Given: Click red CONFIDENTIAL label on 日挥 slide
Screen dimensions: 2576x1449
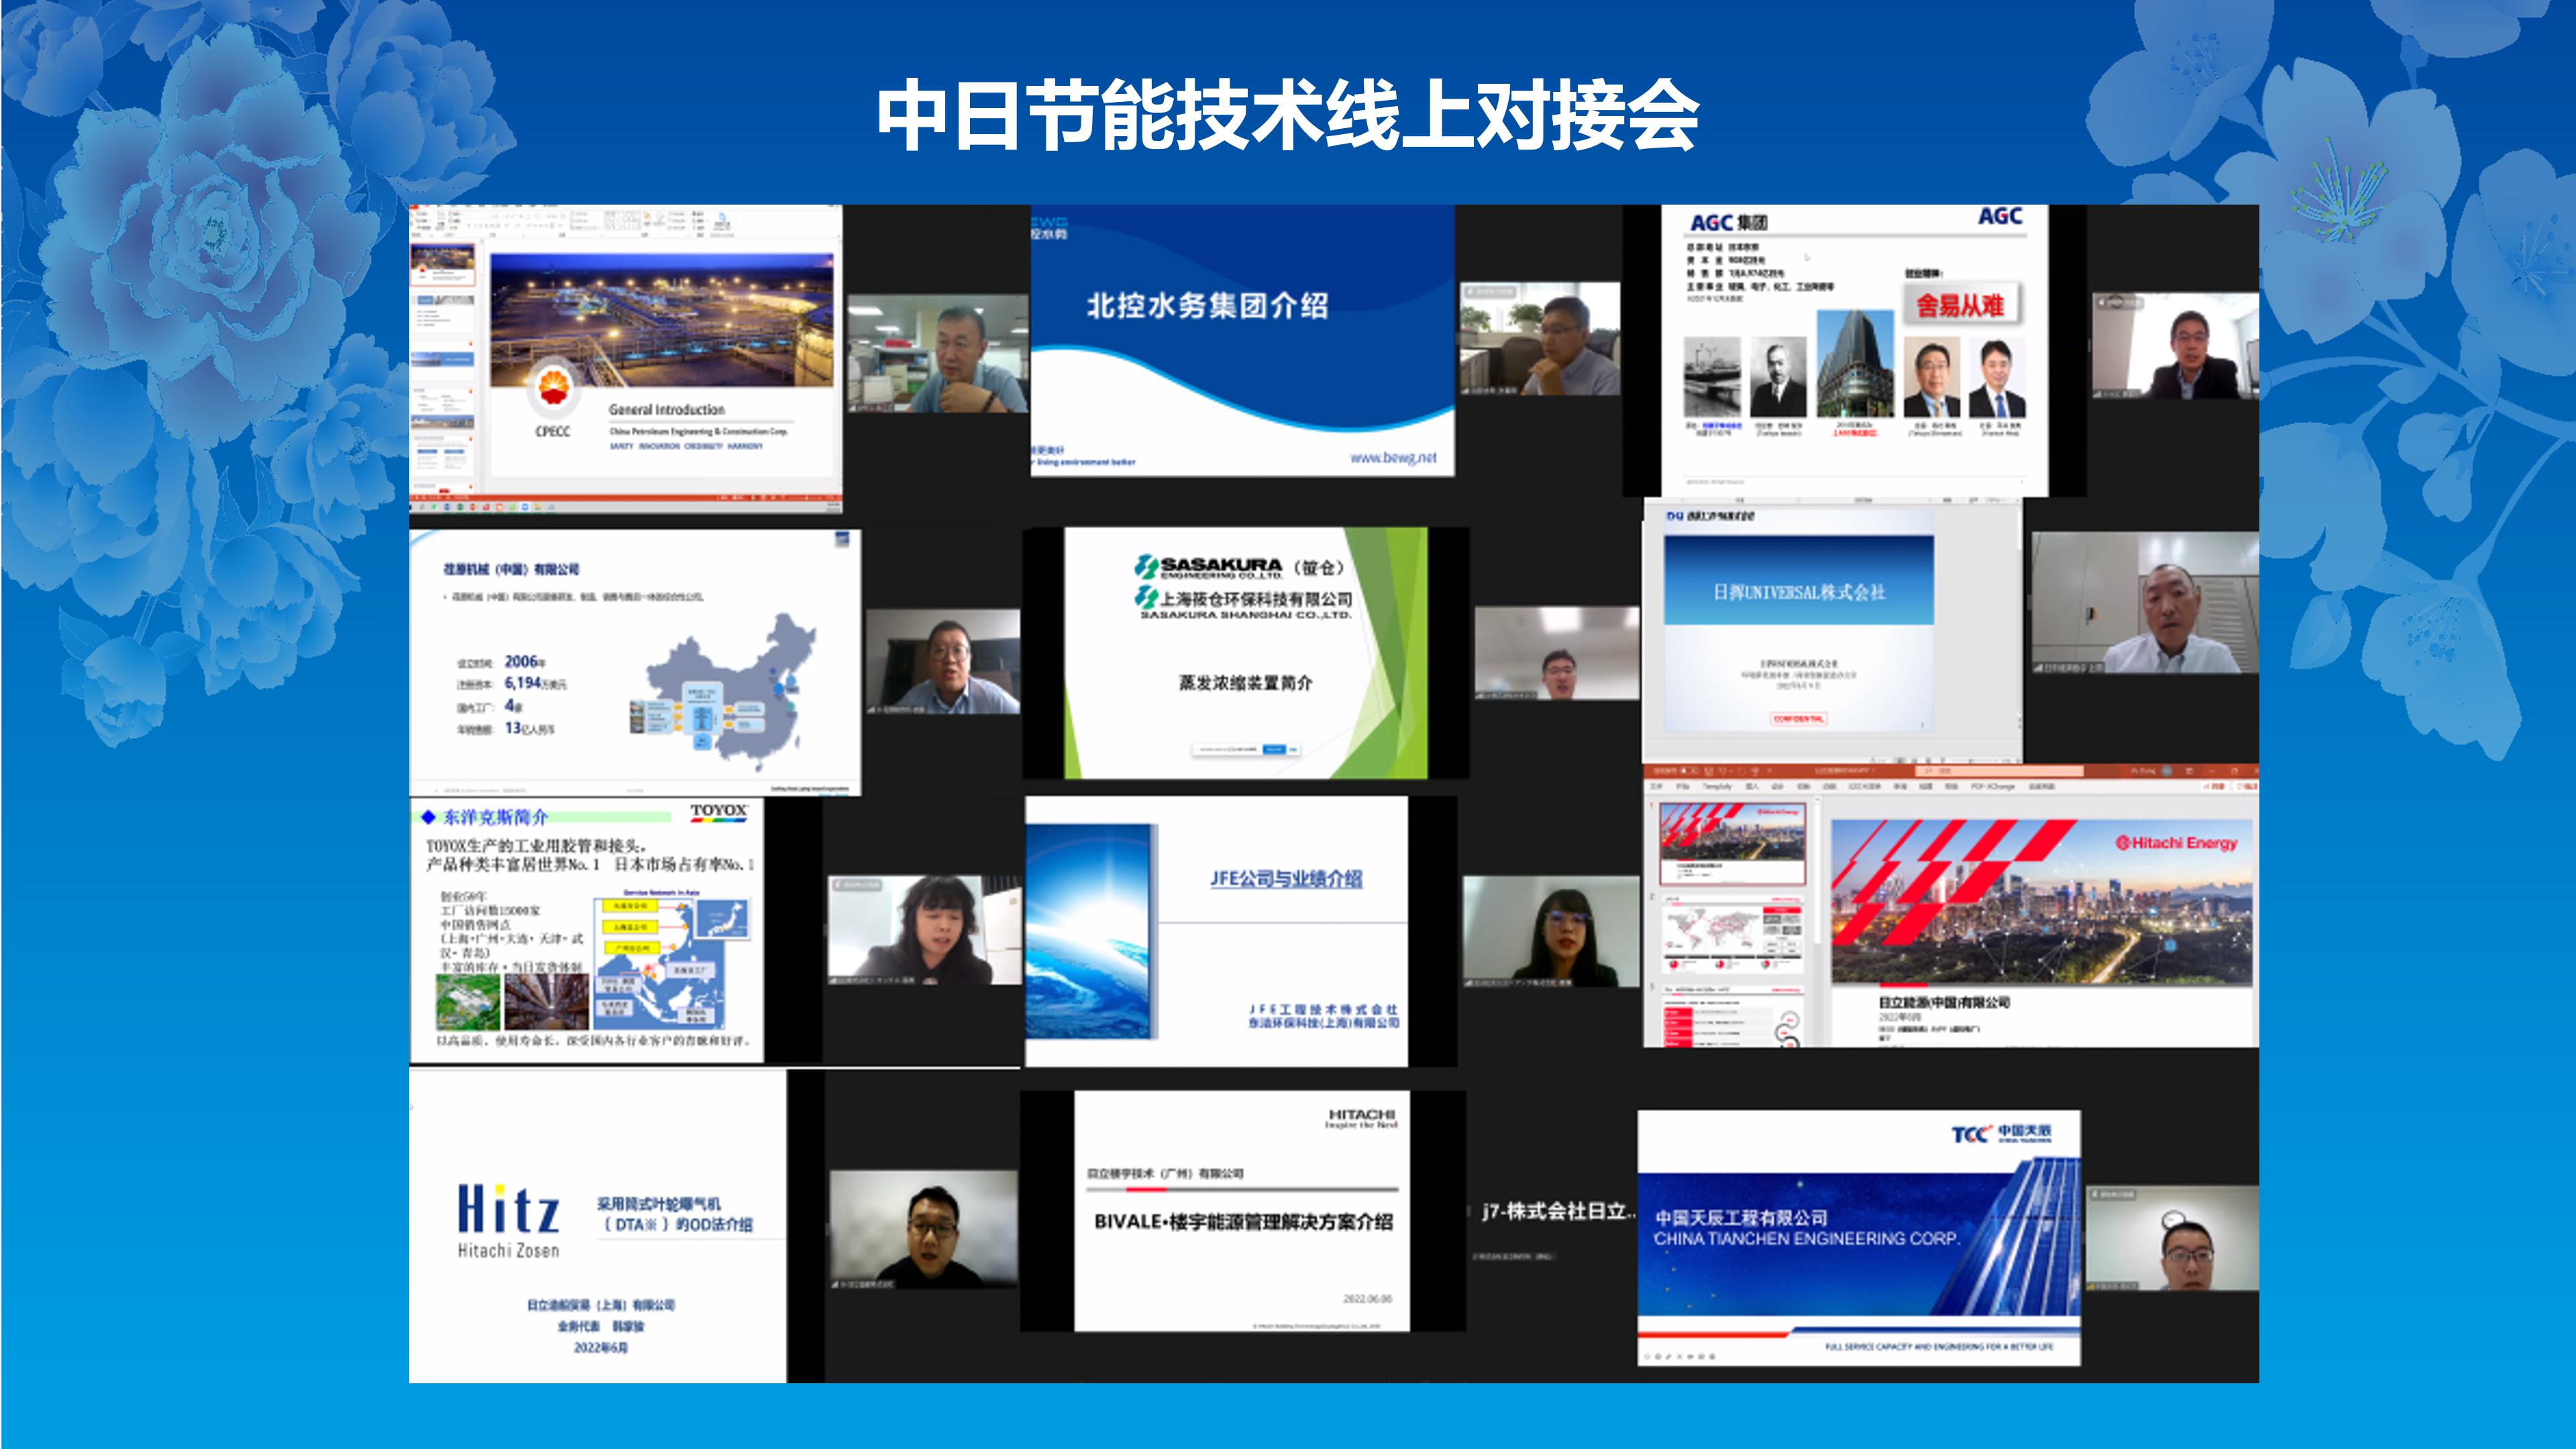Looking at the screenshot, I should tap(1798, 719).
